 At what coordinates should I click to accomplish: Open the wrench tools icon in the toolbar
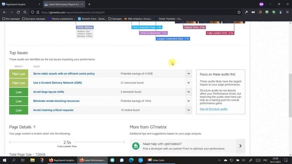tap(246, 12)
